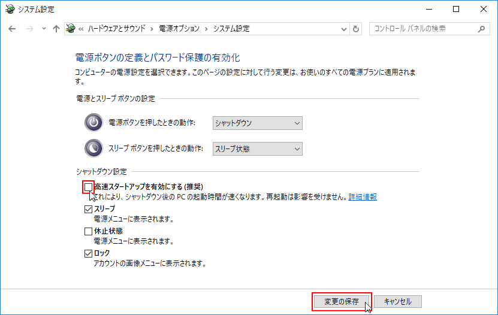Click 電源ボタンを押したときの動作 label

[x=152, y=123]
